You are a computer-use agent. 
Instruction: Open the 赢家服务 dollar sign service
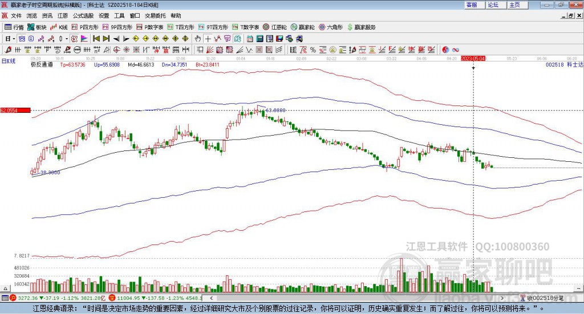click(x=361, y=27)
